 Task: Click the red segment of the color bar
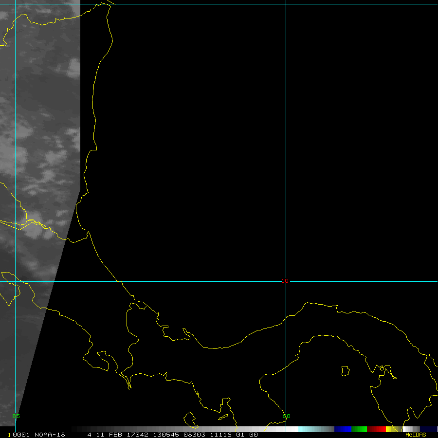[x=376, y=429]
